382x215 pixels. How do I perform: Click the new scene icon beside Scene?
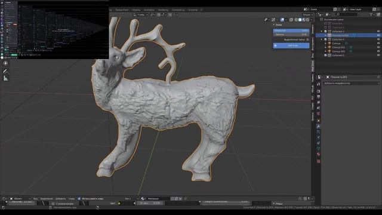point(335,10)
